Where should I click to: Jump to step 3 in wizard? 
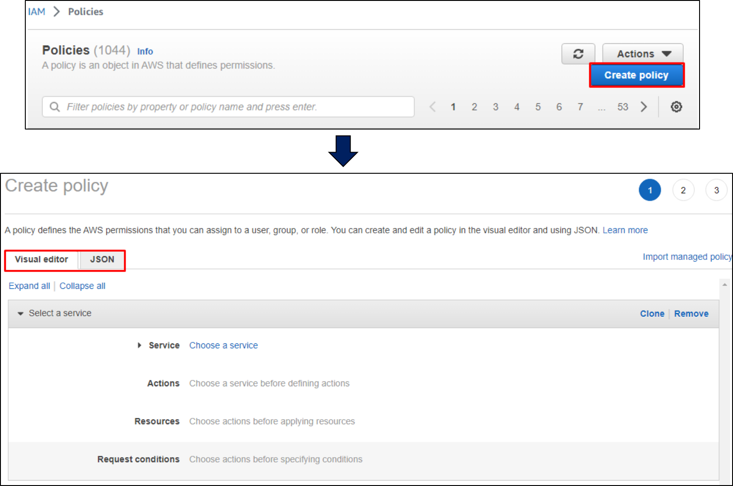(x=716, y=190)
